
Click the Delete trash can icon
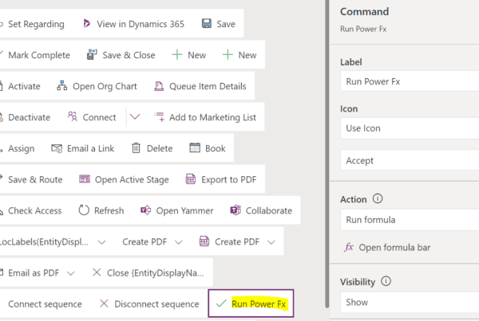(x=136, y=148)
